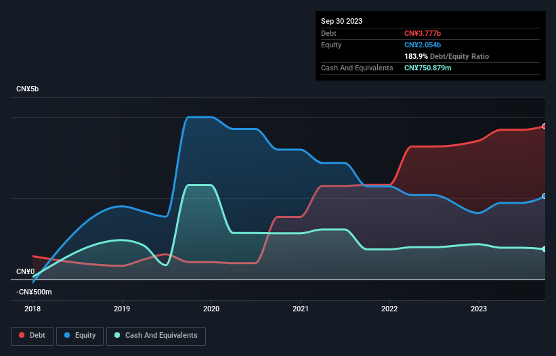Click the CN¥3.777b debt value
The image size is (556, 356).
pyautogui.click(x=423, y=33)
